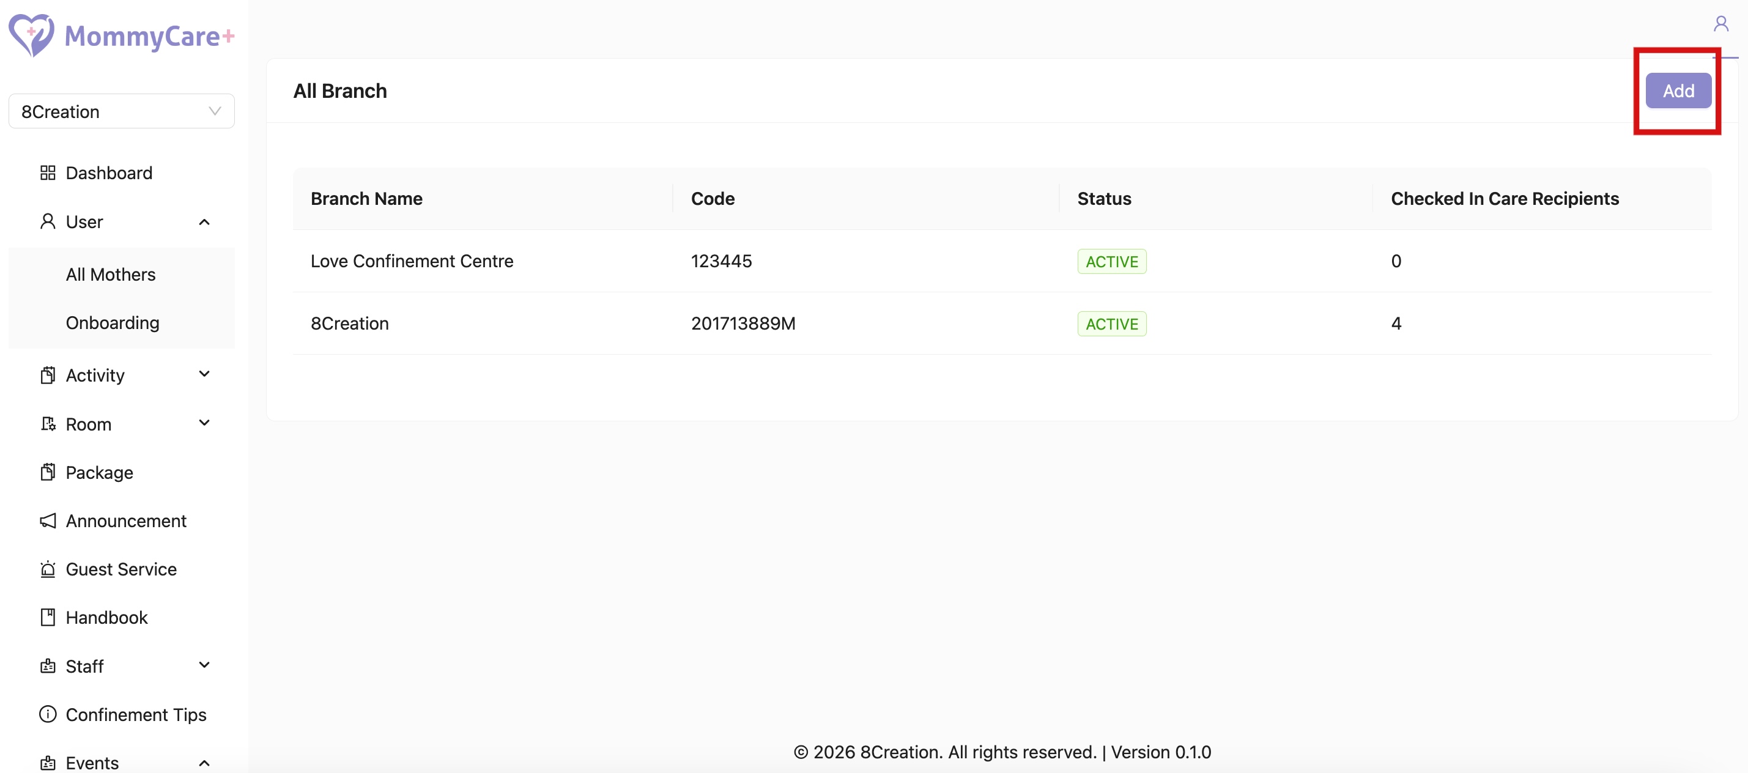
Task: Click the 8Creation branch ACTIVE status tag
Action: [1111, 324]
